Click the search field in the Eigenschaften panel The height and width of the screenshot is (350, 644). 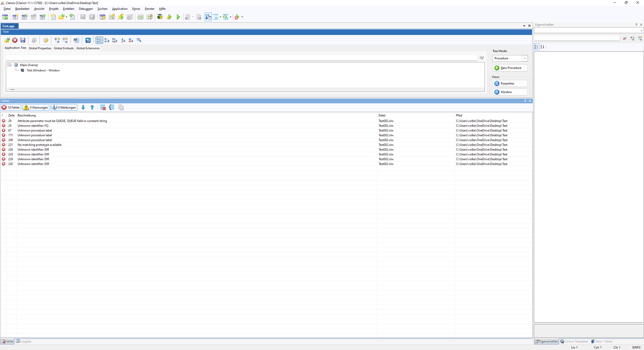tap(577, 38)
